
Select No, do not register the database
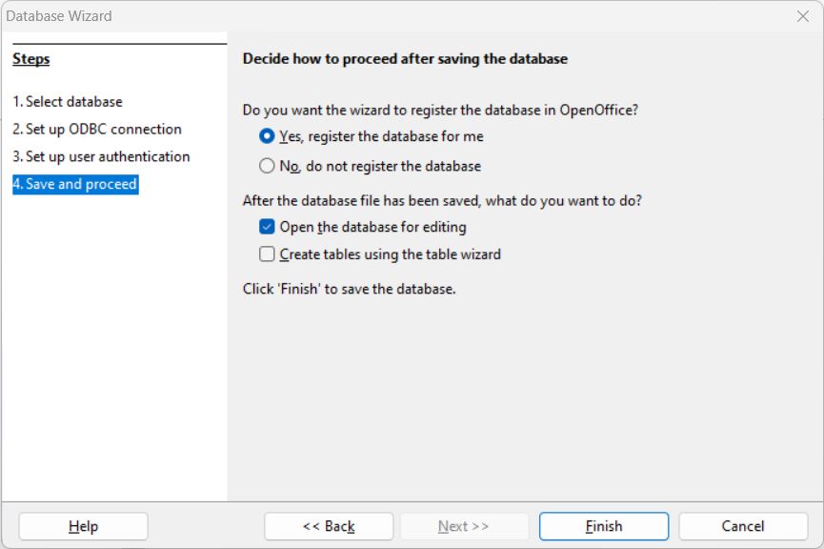pos(268,166)
